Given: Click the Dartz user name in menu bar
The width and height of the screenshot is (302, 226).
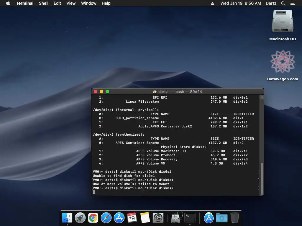Looking at the screenshot, I should point(271,3).
